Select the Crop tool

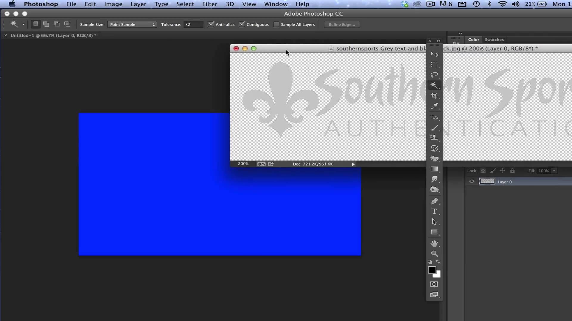[x=434, y=96]
